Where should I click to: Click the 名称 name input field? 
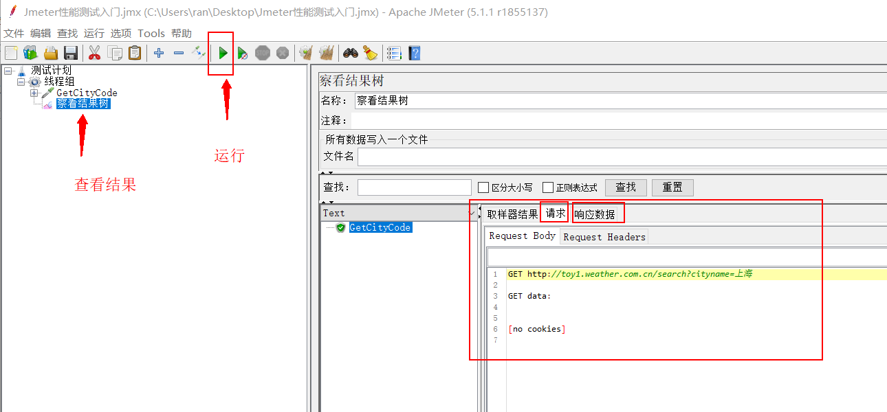coord(620,100)
